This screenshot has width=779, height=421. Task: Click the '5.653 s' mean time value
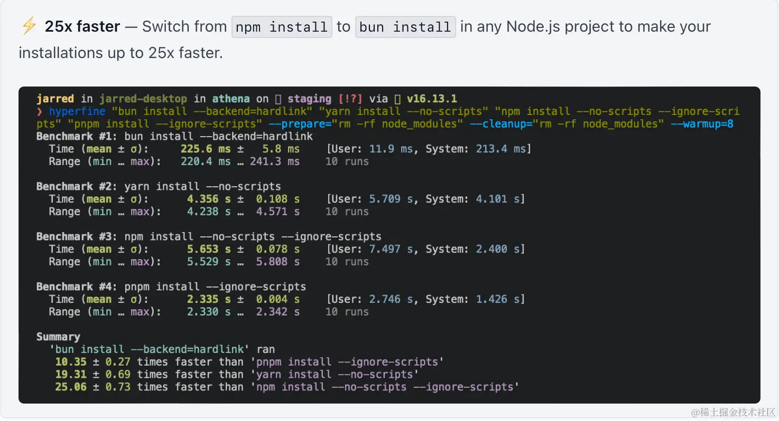tap(209, 250)
